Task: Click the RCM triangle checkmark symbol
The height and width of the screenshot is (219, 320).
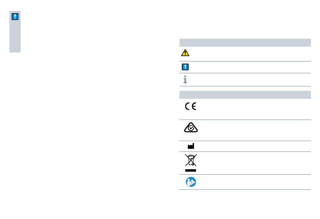Action: pyautogui.click(x=191, y=128)
